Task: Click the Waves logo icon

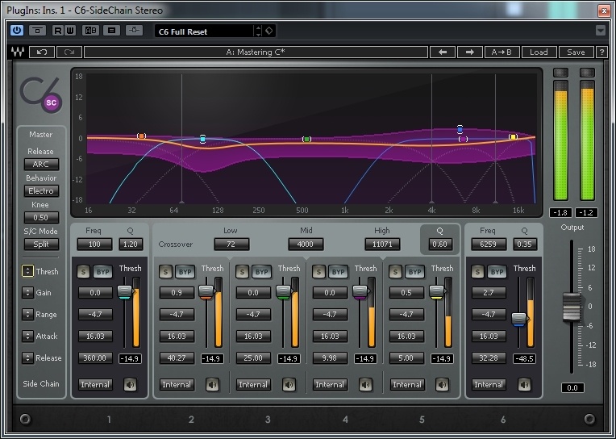Action: point(17,52)
